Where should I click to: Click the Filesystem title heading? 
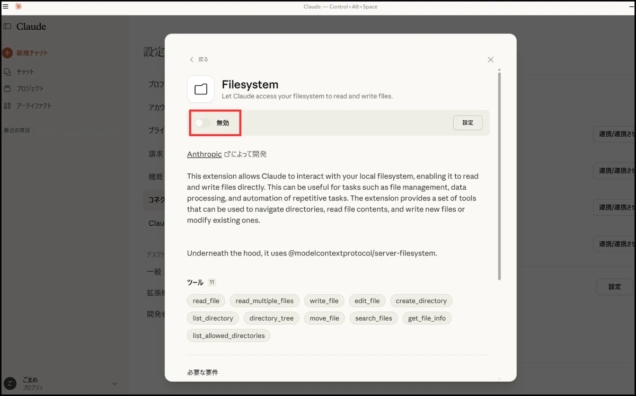[x=250, y=84]
